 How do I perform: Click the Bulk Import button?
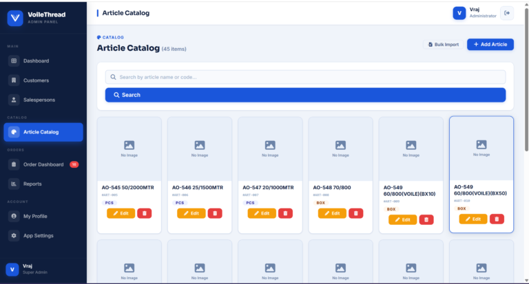click(x=443, y=45)
